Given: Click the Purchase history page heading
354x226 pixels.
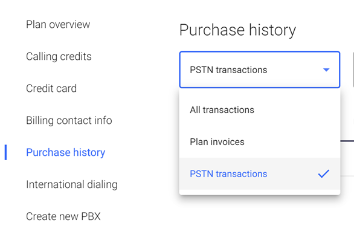Looking at the screenshot, I should pos(237,30).
